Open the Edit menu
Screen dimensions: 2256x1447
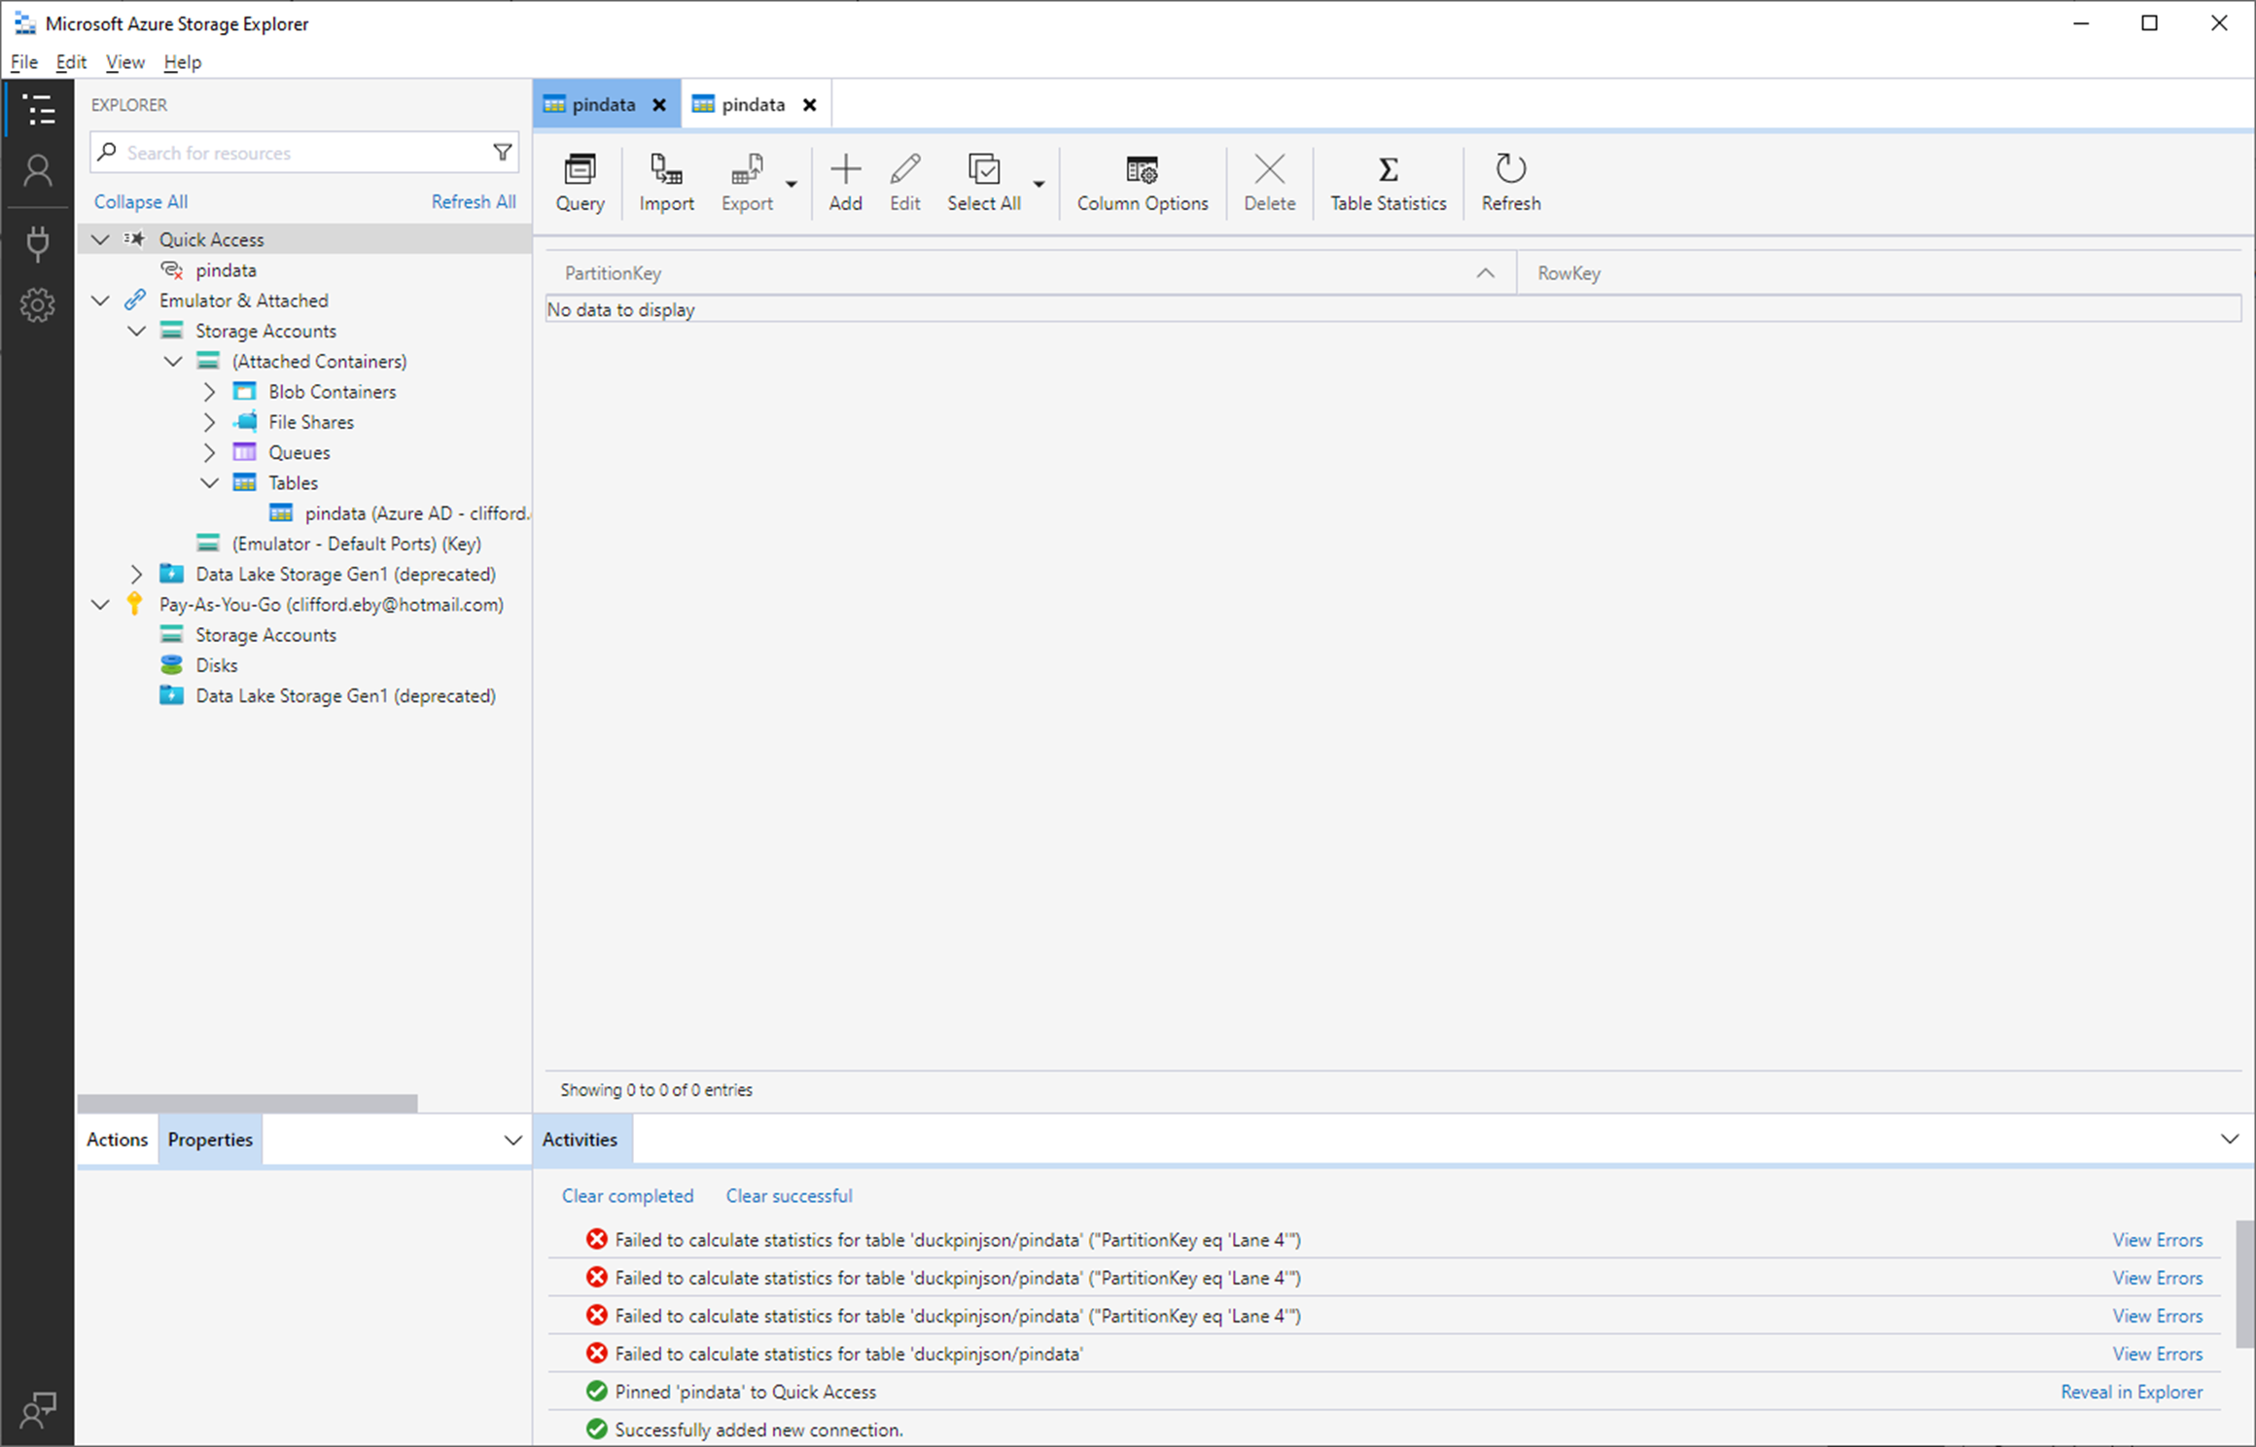click(69, 61)
